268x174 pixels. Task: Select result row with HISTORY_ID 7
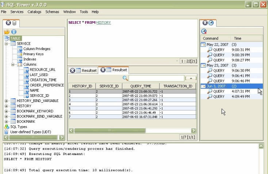(132, 117)
